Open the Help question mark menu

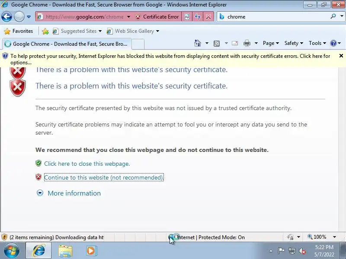(336, 43)
